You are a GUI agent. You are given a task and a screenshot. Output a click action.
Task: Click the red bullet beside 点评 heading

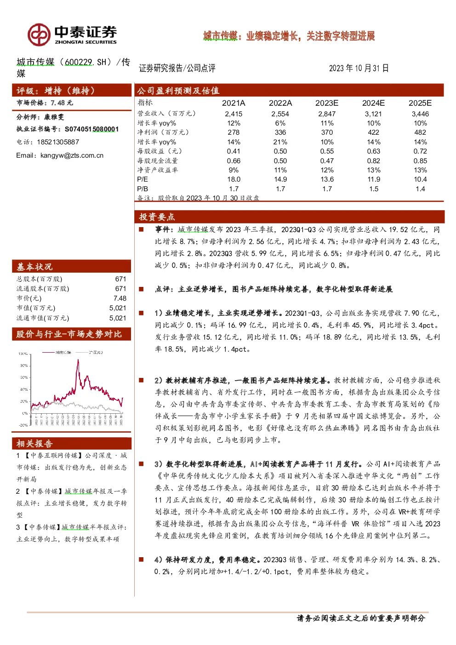pos(142,289)
